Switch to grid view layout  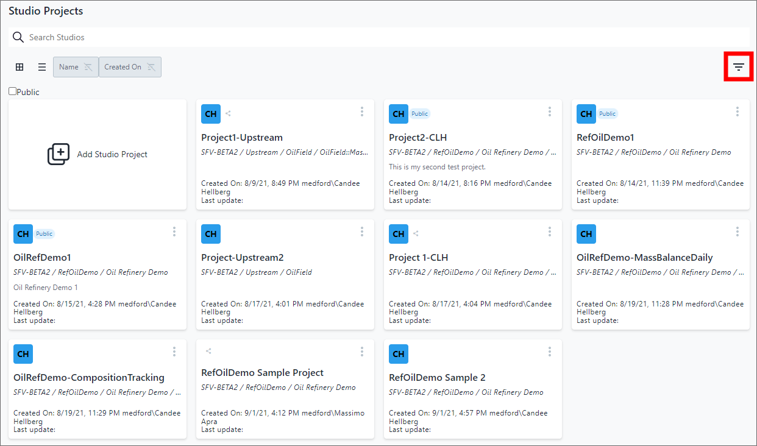[x=20, y=67]
